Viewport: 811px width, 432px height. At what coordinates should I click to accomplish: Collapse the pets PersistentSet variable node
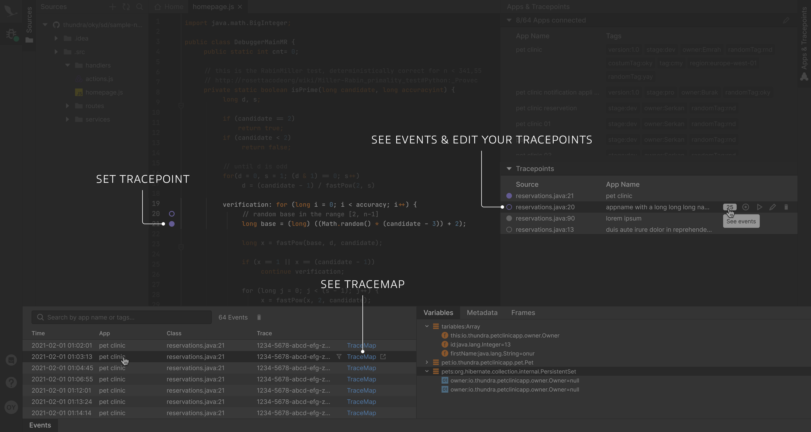pos(427,371)
